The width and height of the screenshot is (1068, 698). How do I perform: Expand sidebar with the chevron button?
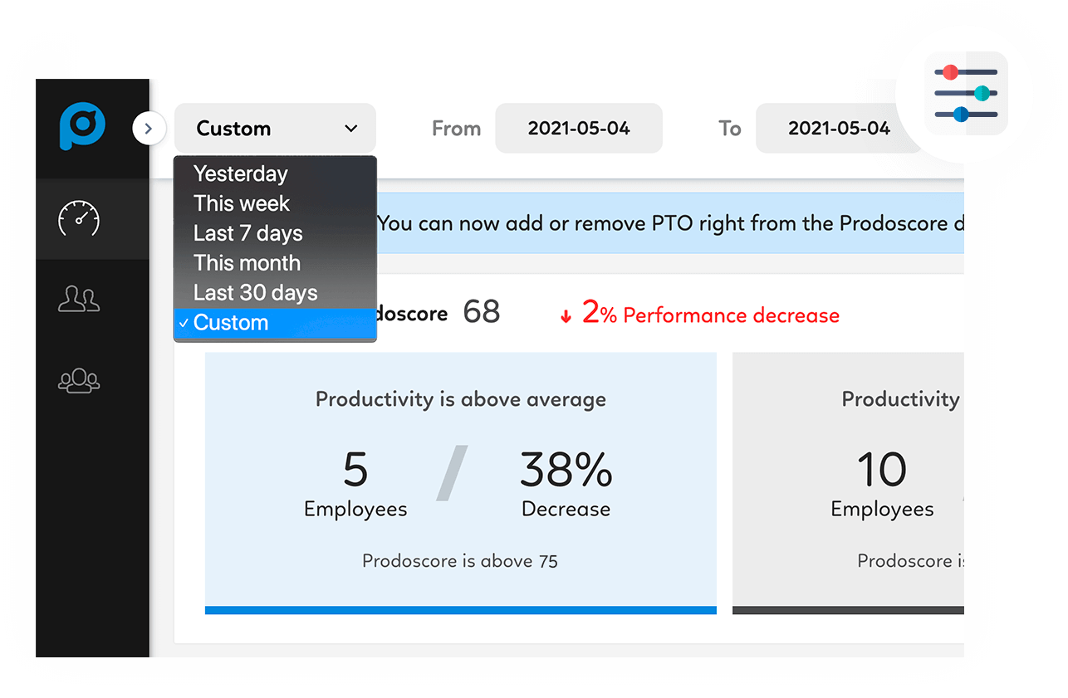coord(149,129)
